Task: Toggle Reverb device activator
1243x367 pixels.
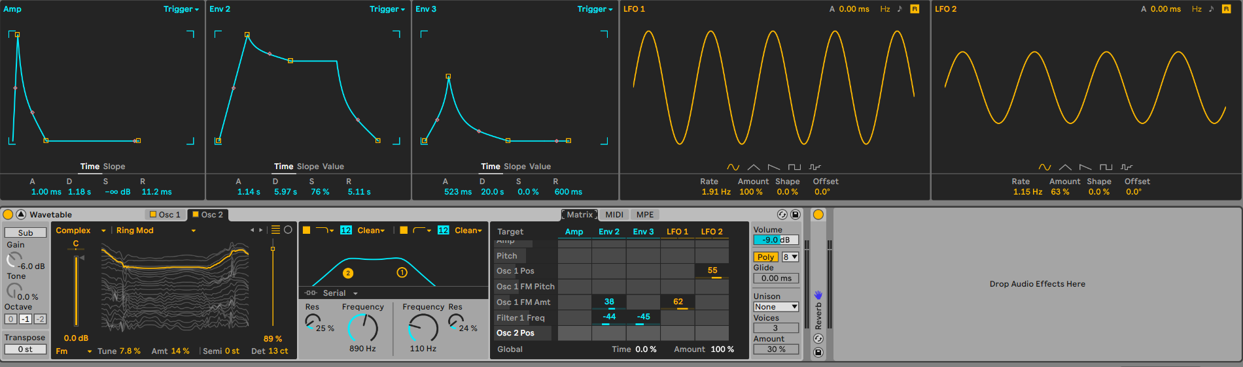Action: pos(818,214)
